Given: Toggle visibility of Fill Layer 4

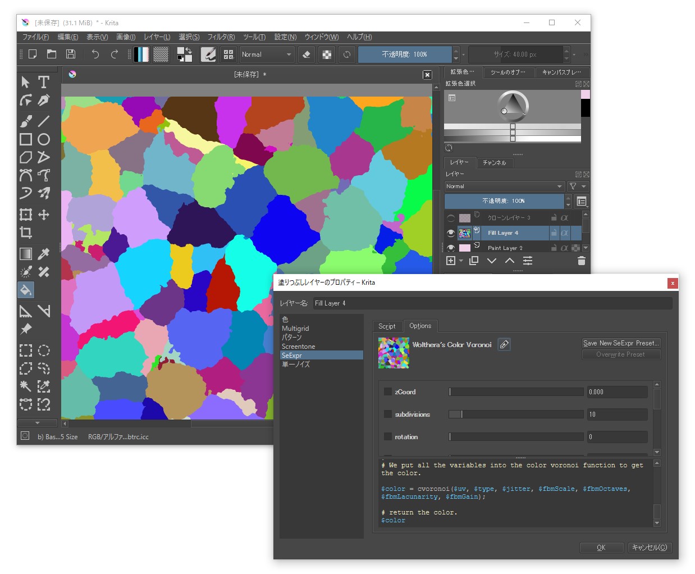Looking at the screenshot, I should (x=451, y=233).
